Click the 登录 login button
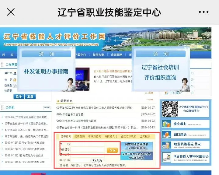219x175 pixels. 19,96
